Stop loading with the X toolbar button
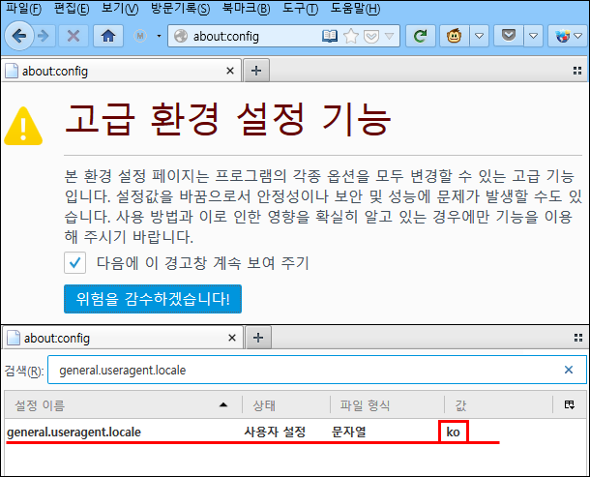This screenshot has height=477, width=590. (x=74, y=36)
